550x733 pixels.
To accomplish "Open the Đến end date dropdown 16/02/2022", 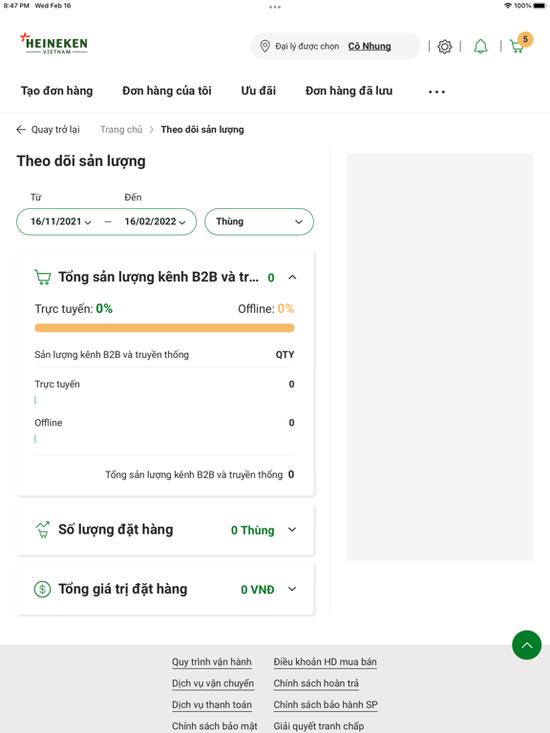I will coord(155,221).
